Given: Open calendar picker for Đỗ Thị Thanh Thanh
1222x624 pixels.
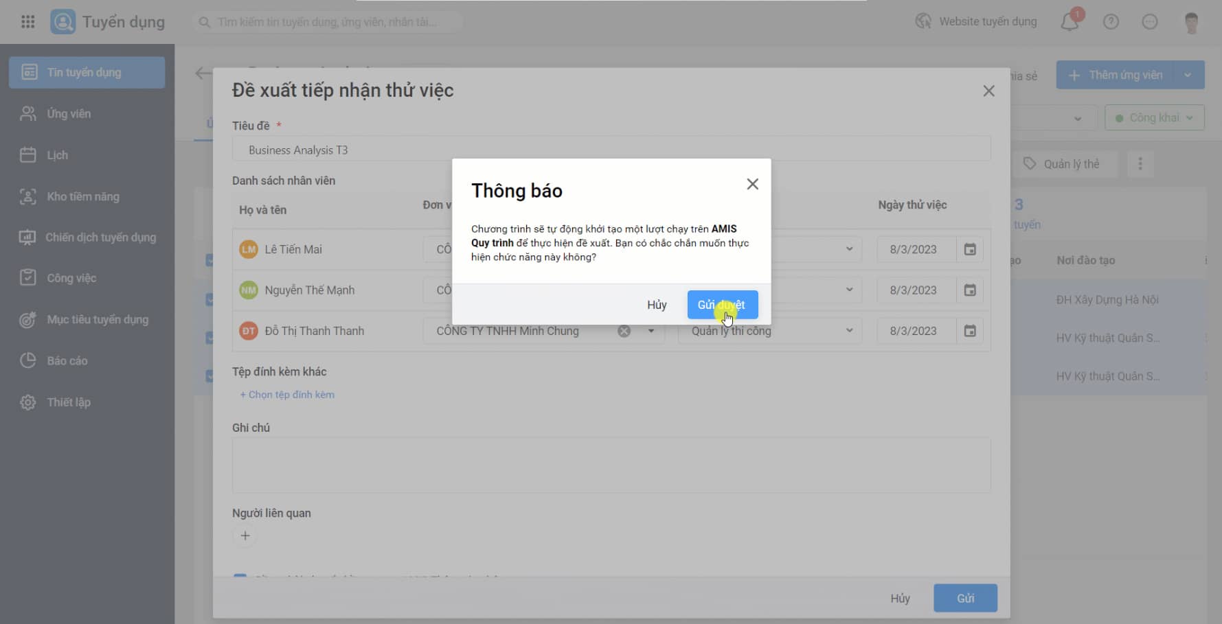Looking at the screenshot, I should click(x=970, y=331).
